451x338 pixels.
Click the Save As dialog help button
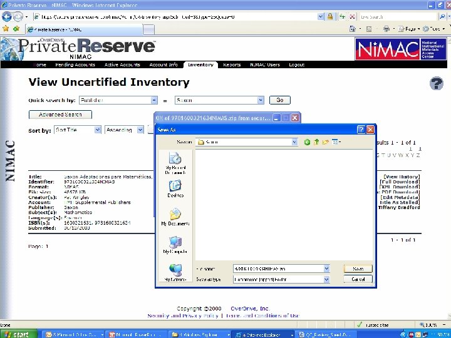click(x=361, y=130)
